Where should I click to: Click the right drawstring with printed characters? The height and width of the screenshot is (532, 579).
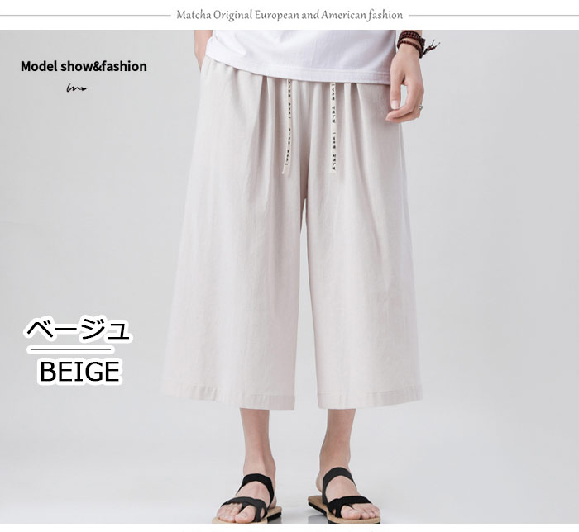click(x=334, y=127)
